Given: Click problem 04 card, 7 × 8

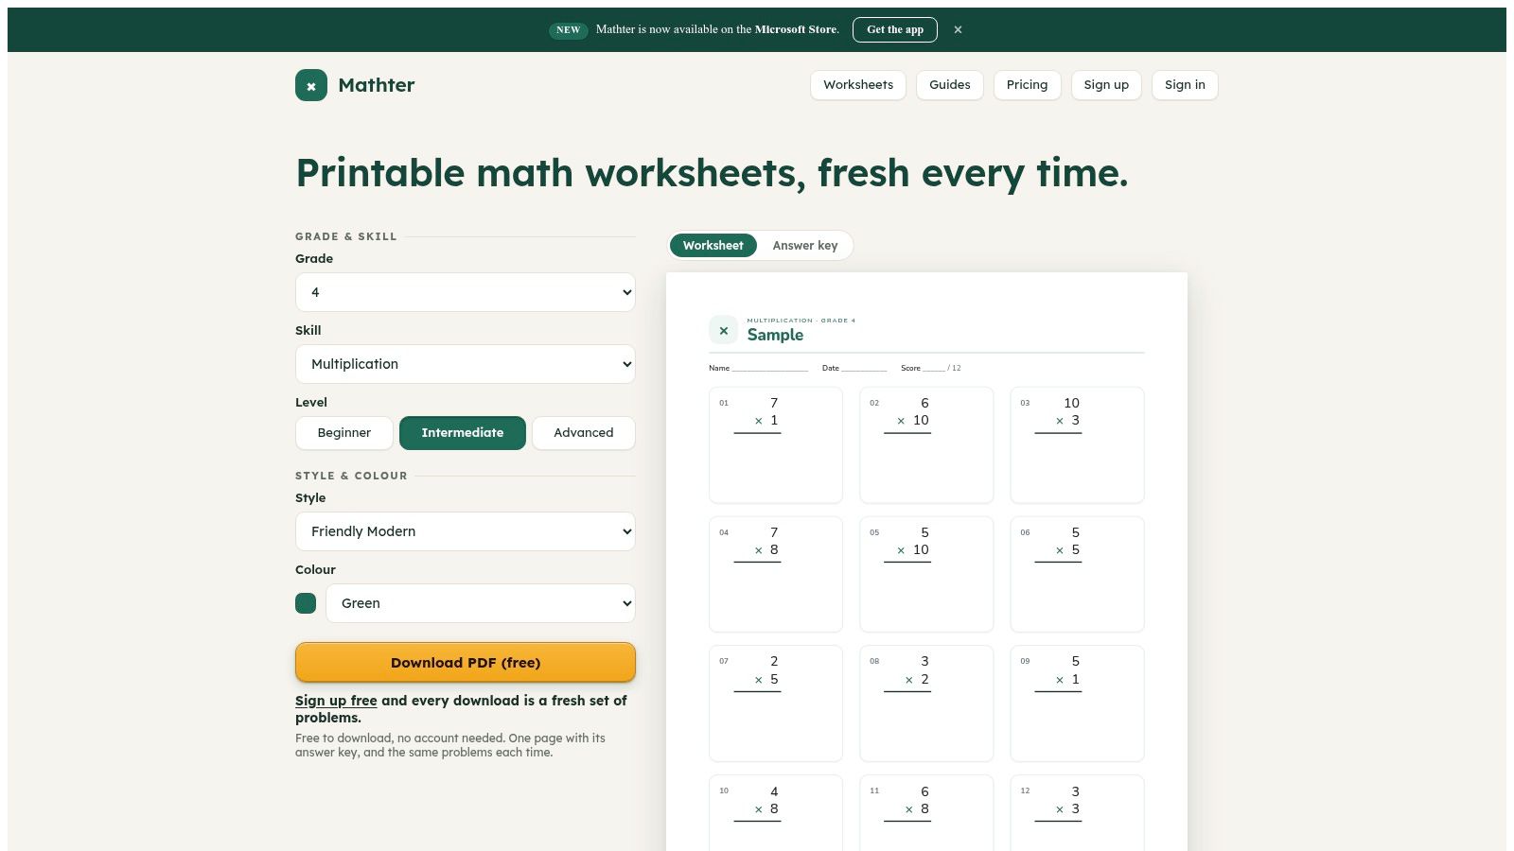Looking at the screenshot, I should [x=776, y=574].
